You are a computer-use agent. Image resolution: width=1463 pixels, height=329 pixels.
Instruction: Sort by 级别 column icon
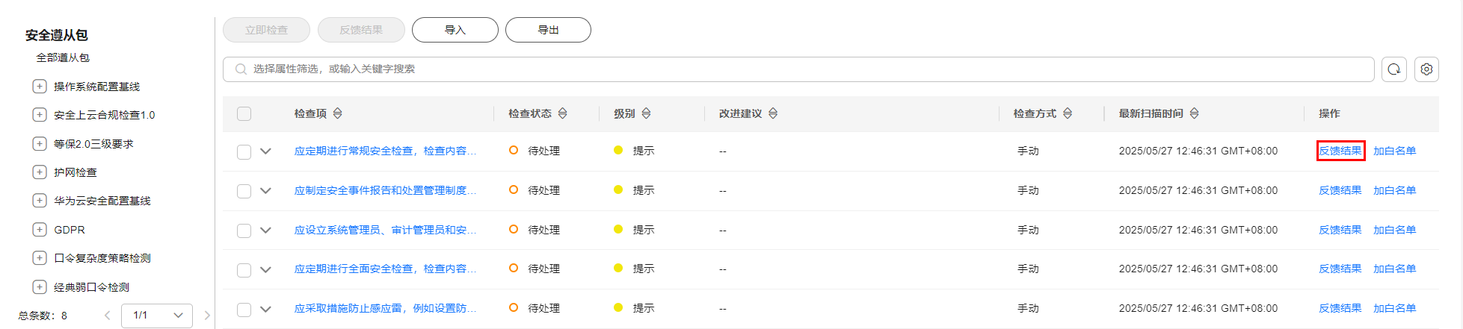coord(646,113)
